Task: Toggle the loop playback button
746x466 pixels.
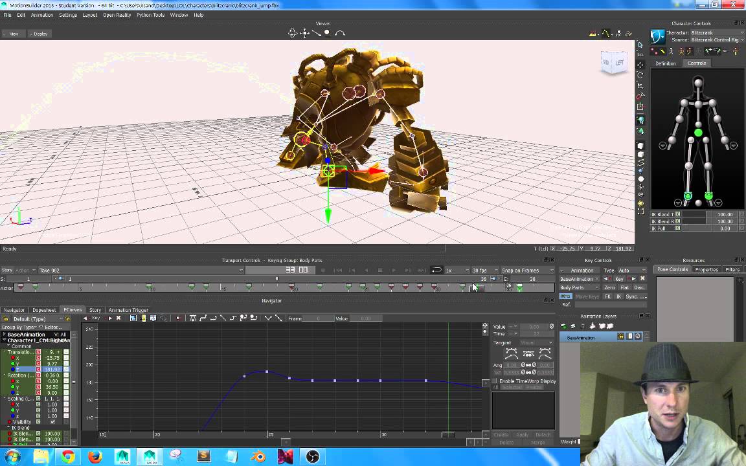Action: click(x=436, y=270)
